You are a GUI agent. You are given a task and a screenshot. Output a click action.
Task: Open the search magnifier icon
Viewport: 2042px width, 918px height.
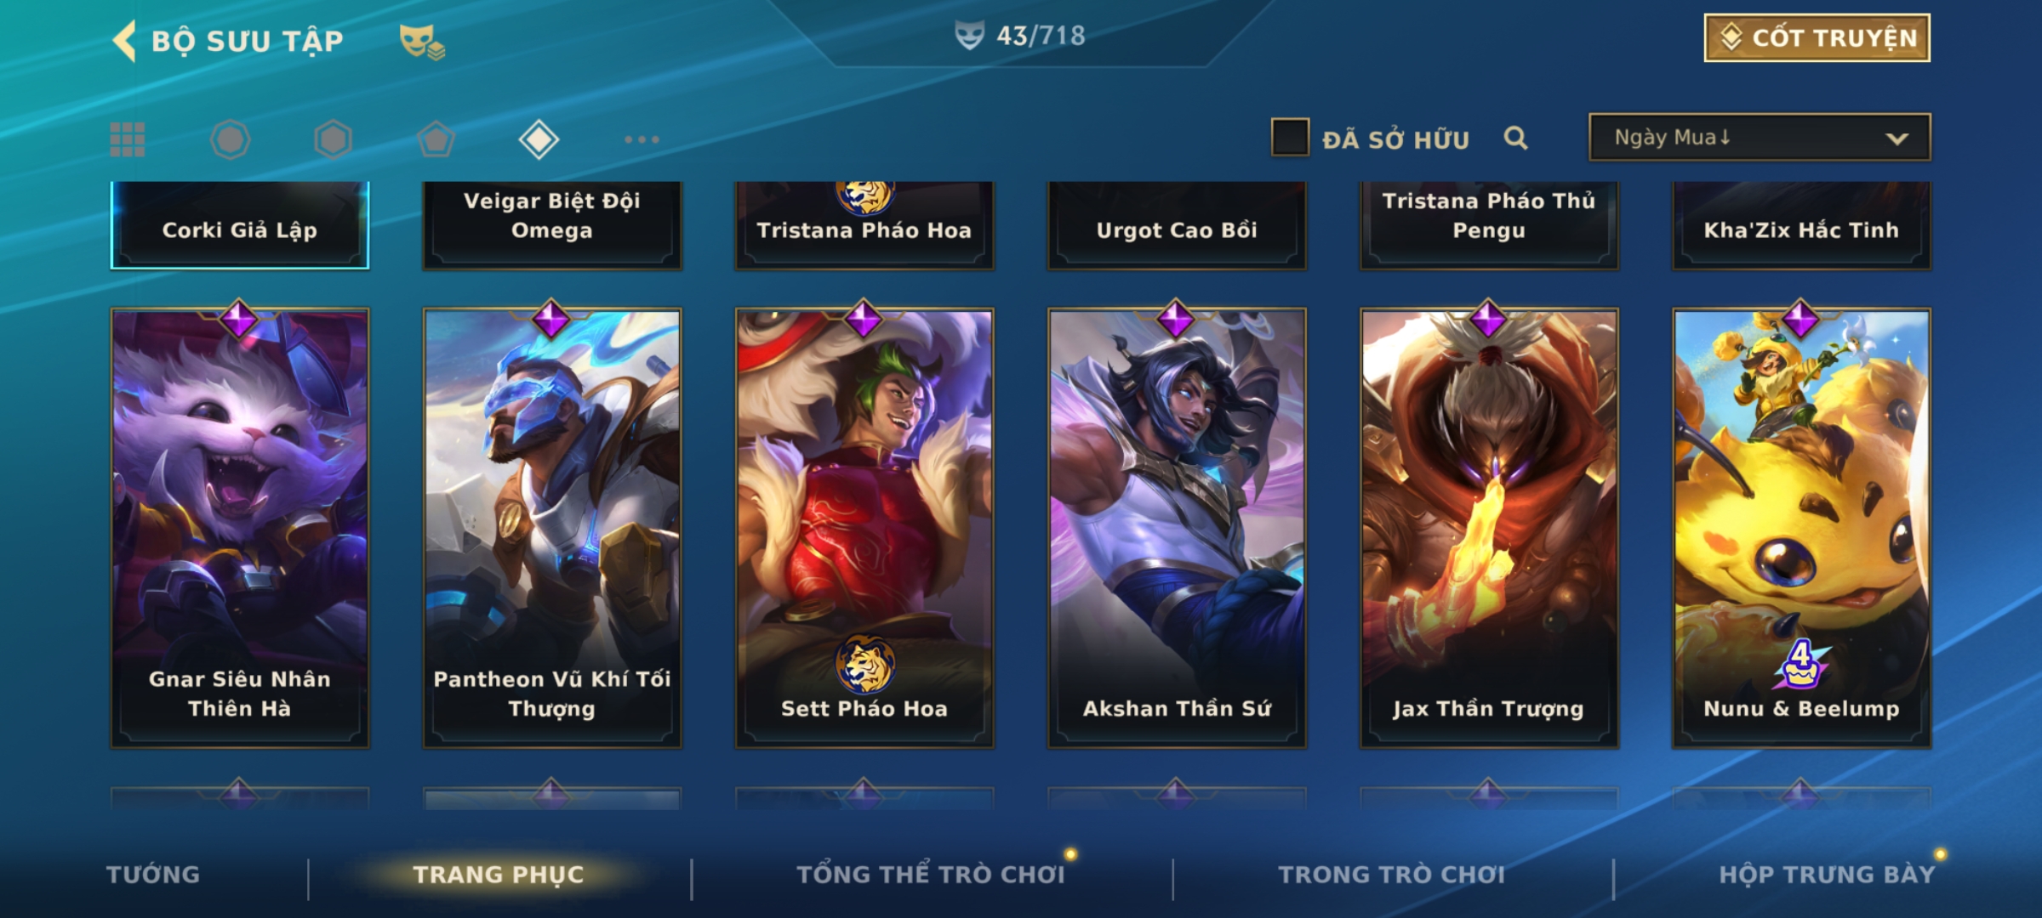pyautogui.click(x=1515, y=138)
